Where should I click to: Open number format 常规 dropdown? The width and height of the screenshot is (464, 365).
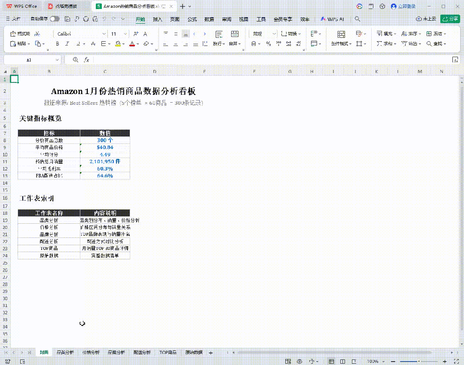point(274,34)
